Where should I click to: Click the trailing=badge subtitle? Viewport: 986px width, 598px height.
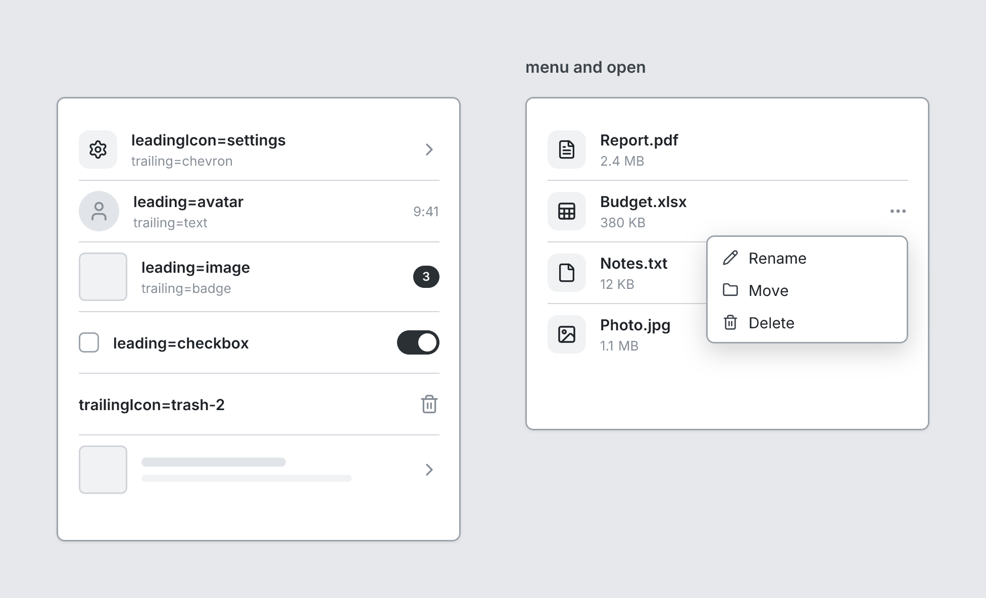click(186, 288)
